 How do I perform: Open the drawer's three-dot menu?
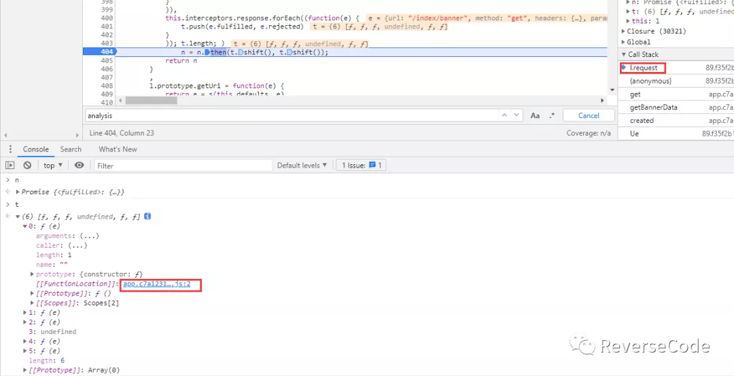(x=10, y=149)
